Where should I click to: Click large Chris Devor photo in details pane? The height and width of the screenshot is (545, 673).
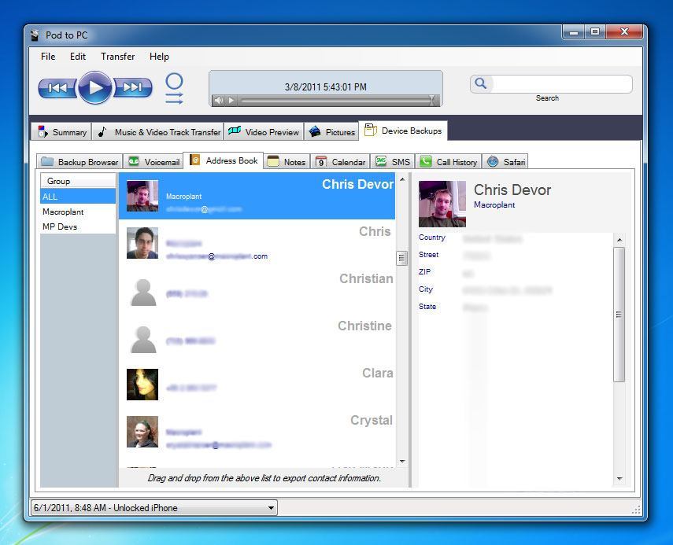[442, 204]
